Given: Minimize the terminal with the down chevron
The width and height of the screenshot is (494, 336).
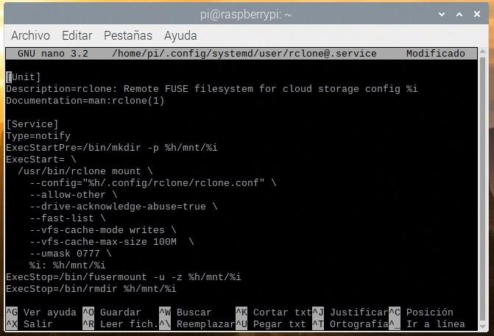Looking at the screenshot, I should (442, 14).
